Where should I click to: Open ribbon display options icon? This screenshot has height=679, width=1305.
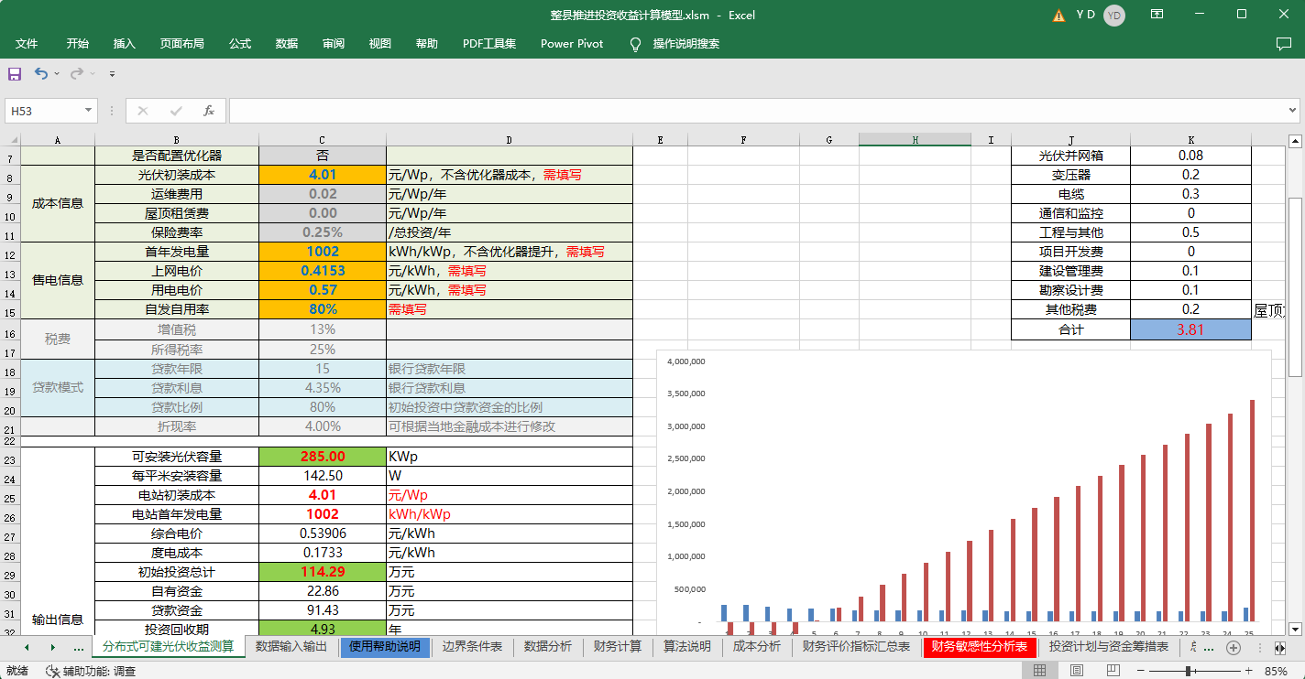[x=1157, y=15]
